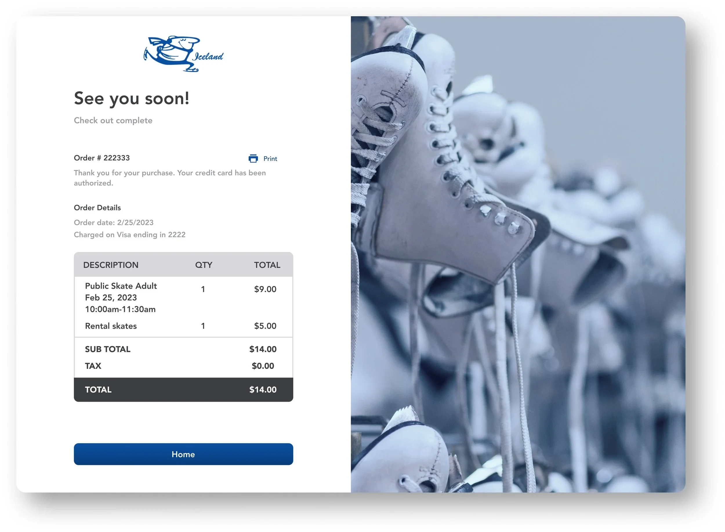The width and height of the screenshot is (725, 532).
Task: Click the $9.00 price amount
Action: [265, 289]
